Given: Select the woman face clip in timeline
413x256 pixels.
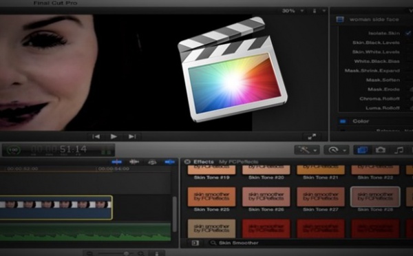Looking at the screenshot, I should tap(56, 207).
